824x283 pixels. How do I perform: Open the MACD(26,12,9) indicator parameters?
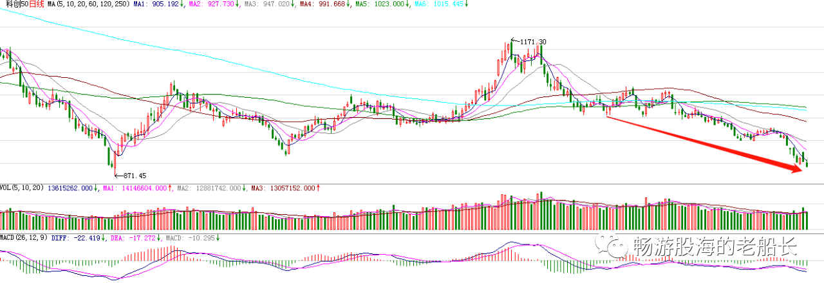coord(24,237)
